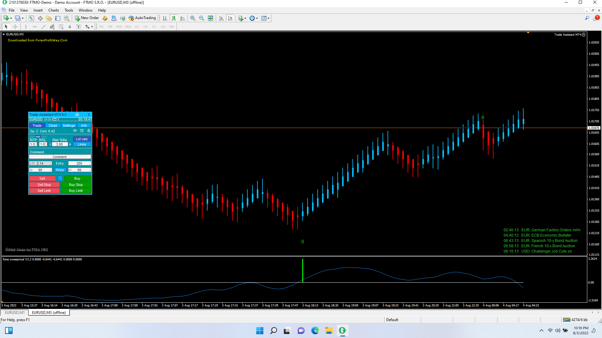The width and height of the screenshot is (602, 338).
Task: Toggle the eye visibility icon in Trade Assistant
Action: click(75, 131)
